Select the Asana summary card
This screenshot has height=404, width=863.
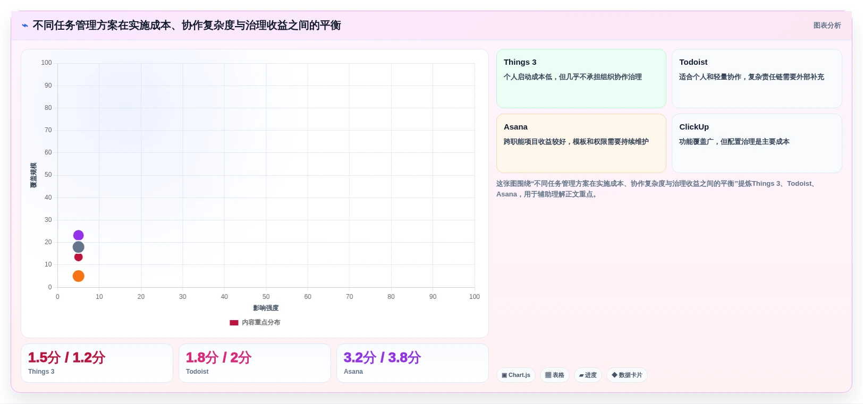581,143
